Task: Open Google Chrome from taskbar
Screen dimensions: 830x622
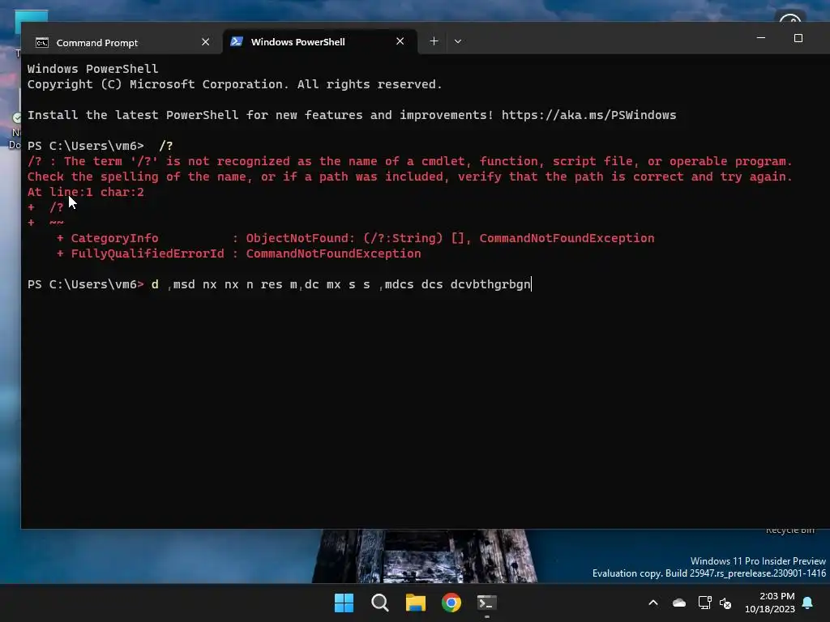Action: [x=451, y=603]
